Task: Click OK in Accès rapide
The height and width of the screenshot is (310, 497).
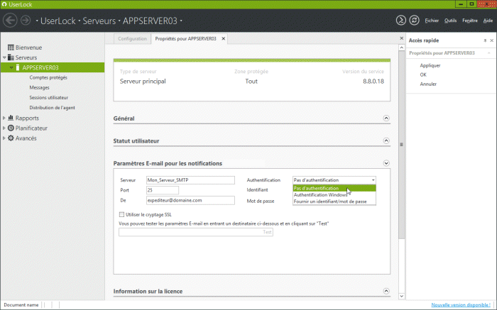Action: (x=423, y=74)
